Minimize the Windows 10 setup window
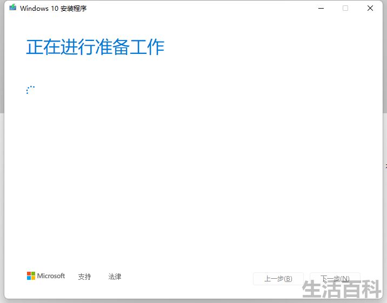The width and height of the screenshot is (387, 303). (x=321, y=8)
